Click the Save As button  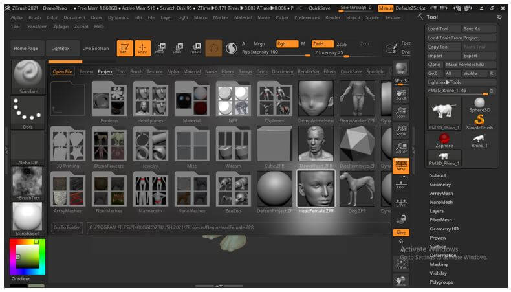(479, 29)
